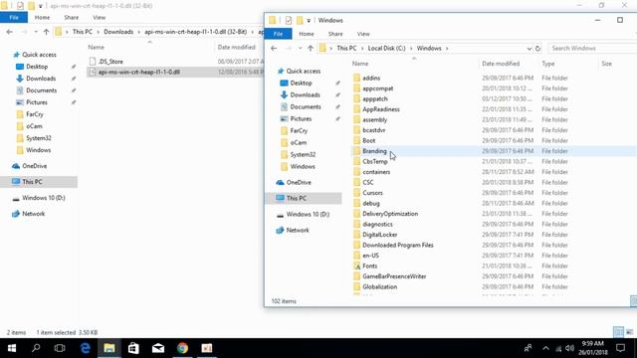Click Desktop icon in Windows window sidebar
This screenshot has height=358, width=637.
pyautogui.click(x=284, y=84)
